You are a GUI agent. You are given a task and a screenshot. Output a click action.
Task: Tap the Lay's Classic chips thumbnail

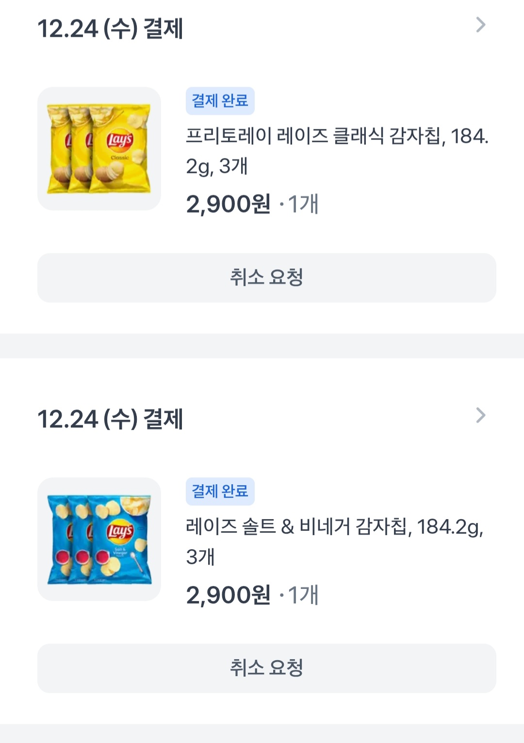pyautogui.click(x=99, y=149)
